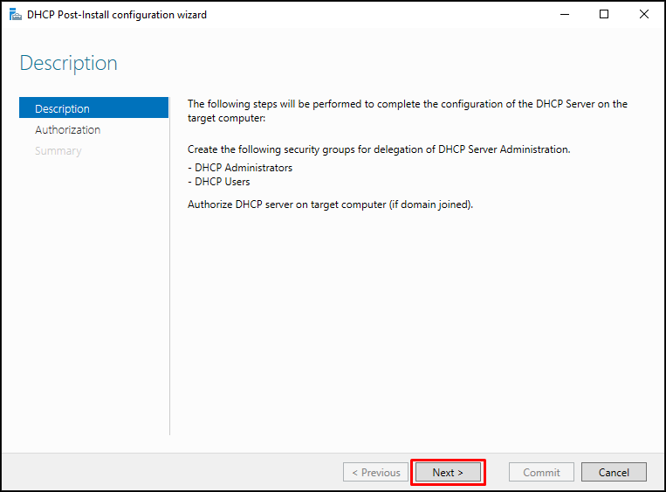Click the window title text in the title bar
666x492 pixels.
tap(117, 15)
